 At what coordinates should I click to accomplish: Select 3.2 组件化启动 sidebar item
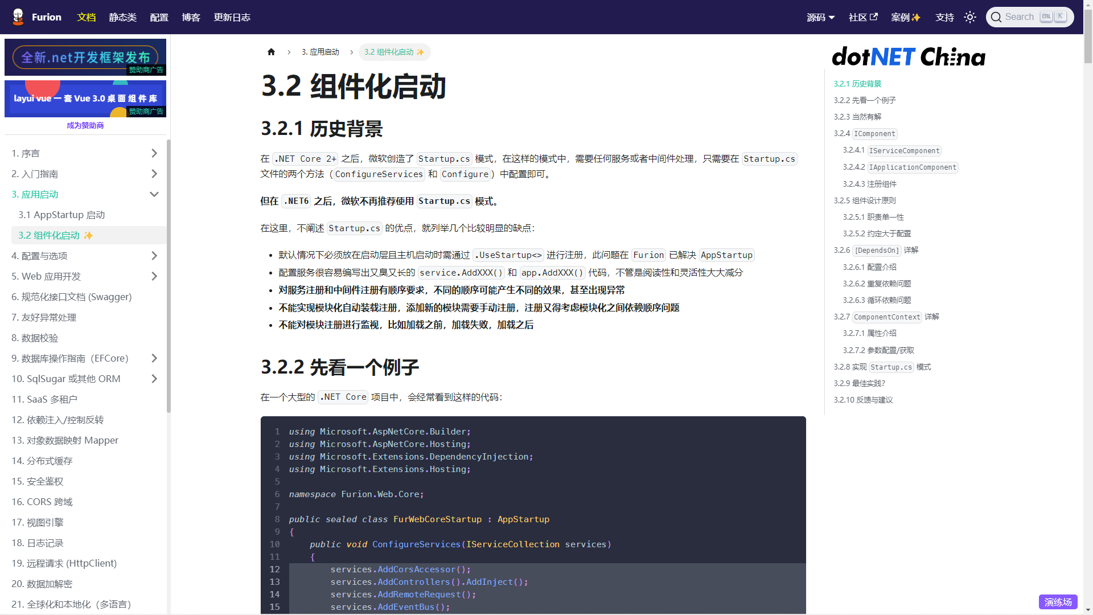pos(89,235)
